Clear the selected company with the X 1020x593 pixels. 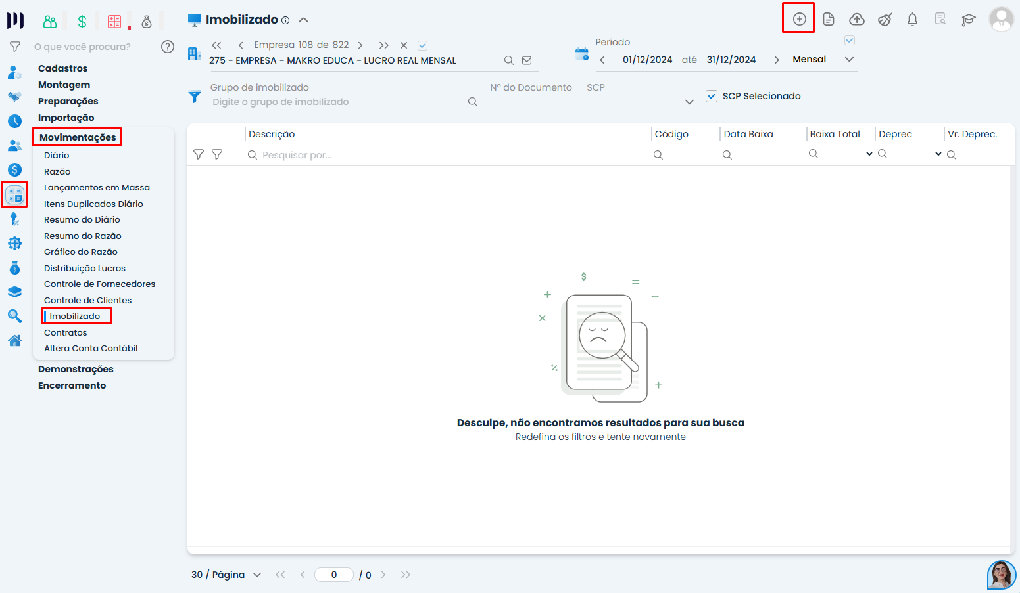pos(404,45)
